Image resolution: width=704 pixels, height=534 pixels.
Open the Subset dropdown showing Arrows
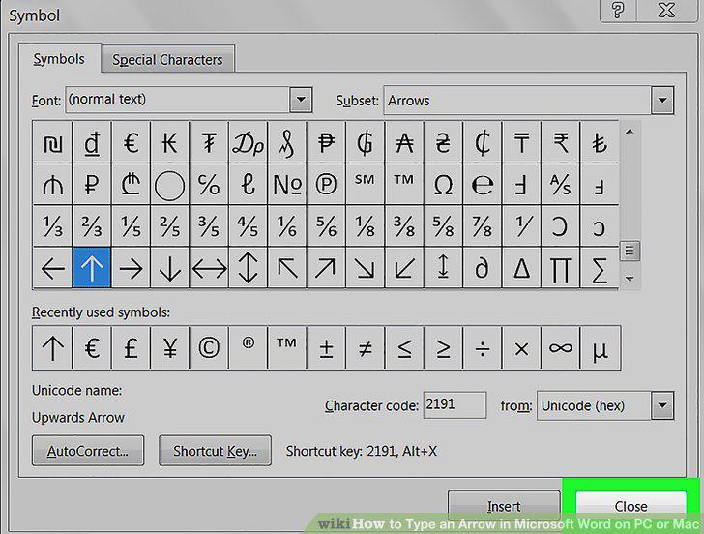662,101
